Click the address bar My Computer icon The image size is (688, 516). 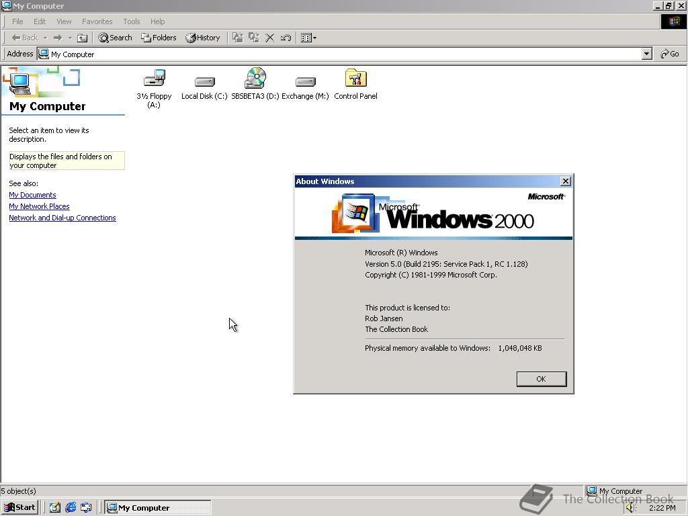[x=44, y=54]
